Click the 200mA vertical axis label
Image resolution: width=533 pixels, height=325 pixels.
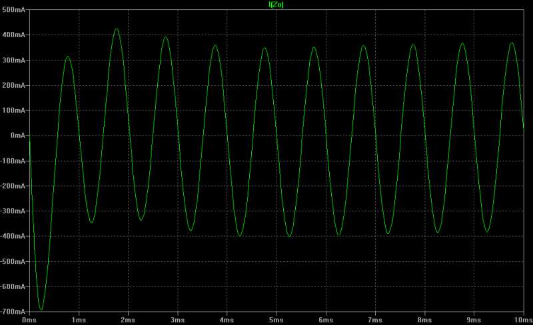(13, 85)
